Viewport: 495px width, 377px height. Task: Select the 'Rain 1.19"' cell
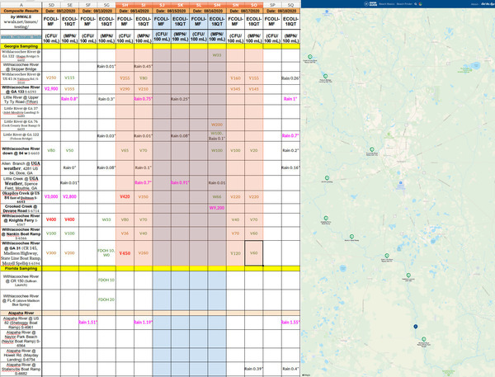(x=143, y=323)
